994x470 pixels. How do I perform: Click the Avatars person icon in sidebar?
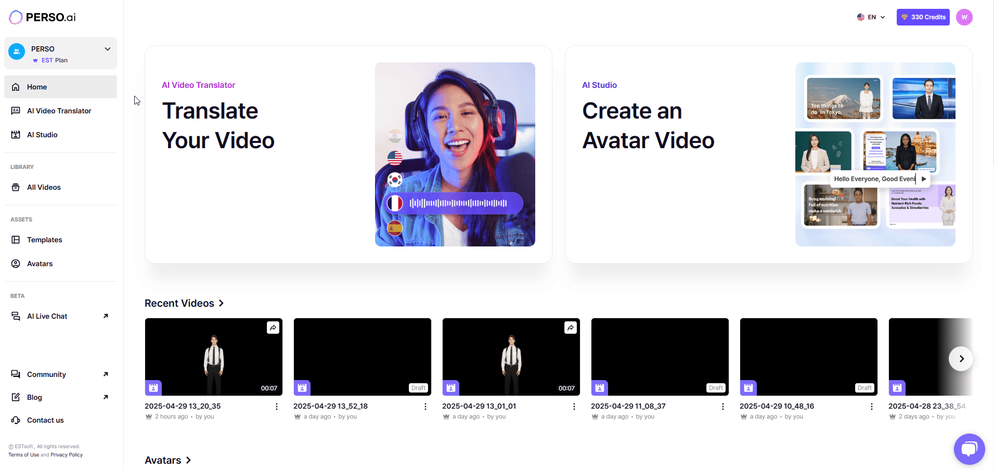coord(16,264)
